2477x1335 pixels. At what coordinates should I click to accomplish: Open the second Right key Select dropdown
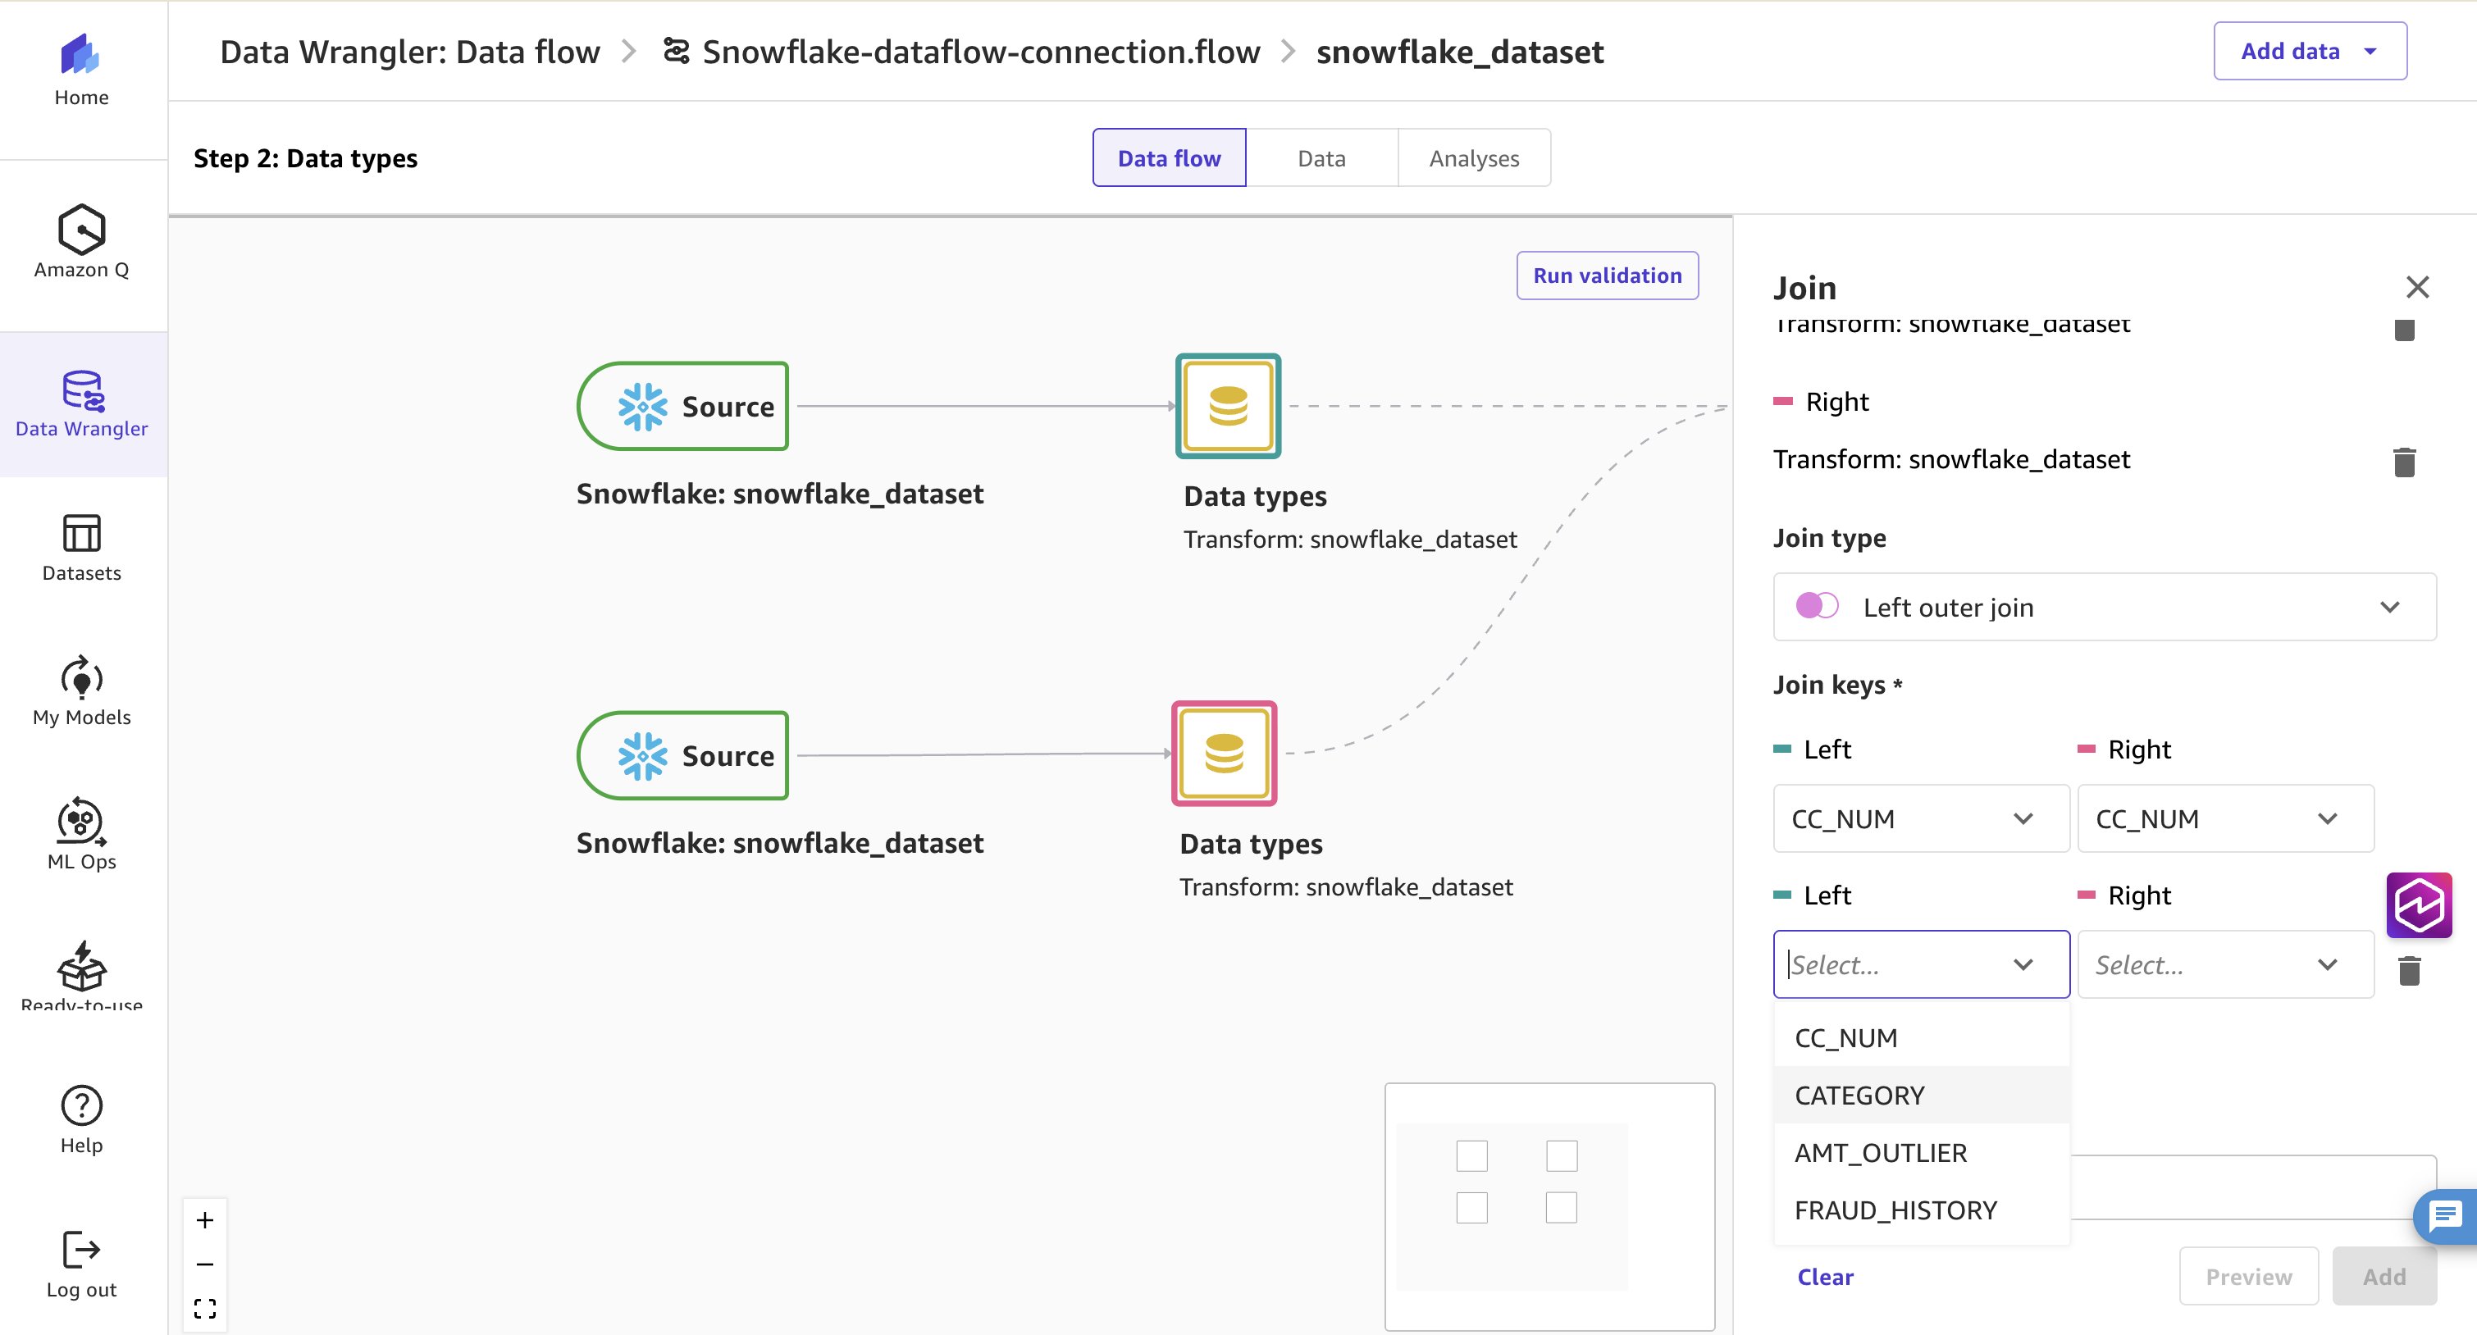[2225, 964]
